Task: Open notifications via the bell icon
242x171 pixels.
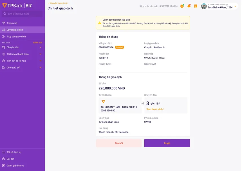Action: click(x=189, y=6)
